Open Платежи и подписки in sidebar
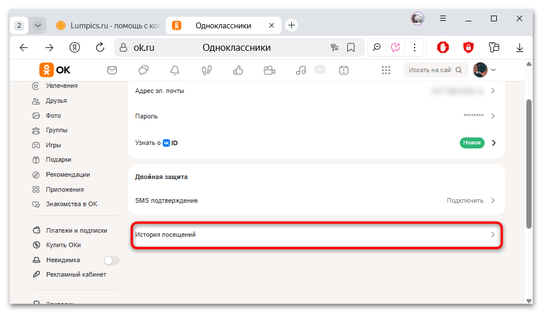The image size is (542, 313). [76, 230]
